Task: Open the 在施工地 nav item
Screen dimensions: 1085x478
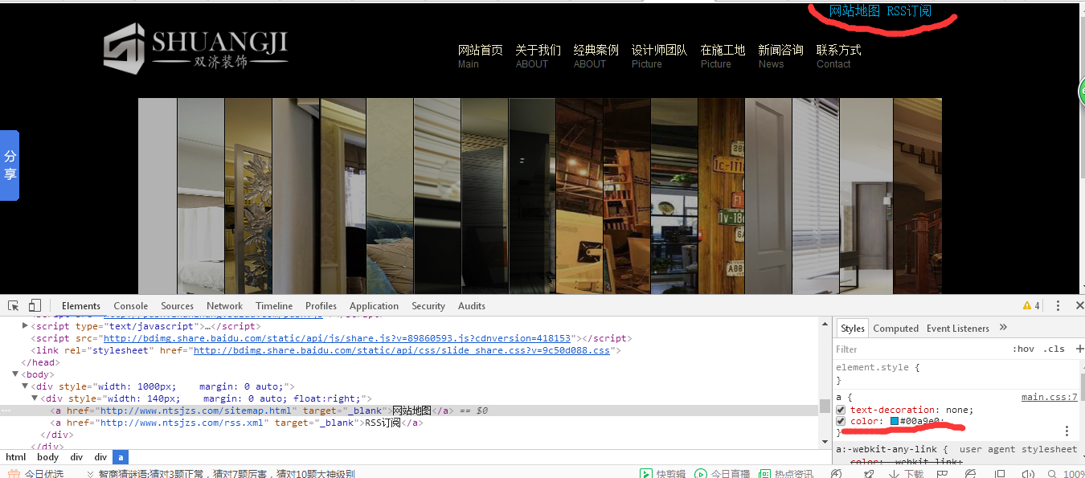Action: (x=723, y=56)
